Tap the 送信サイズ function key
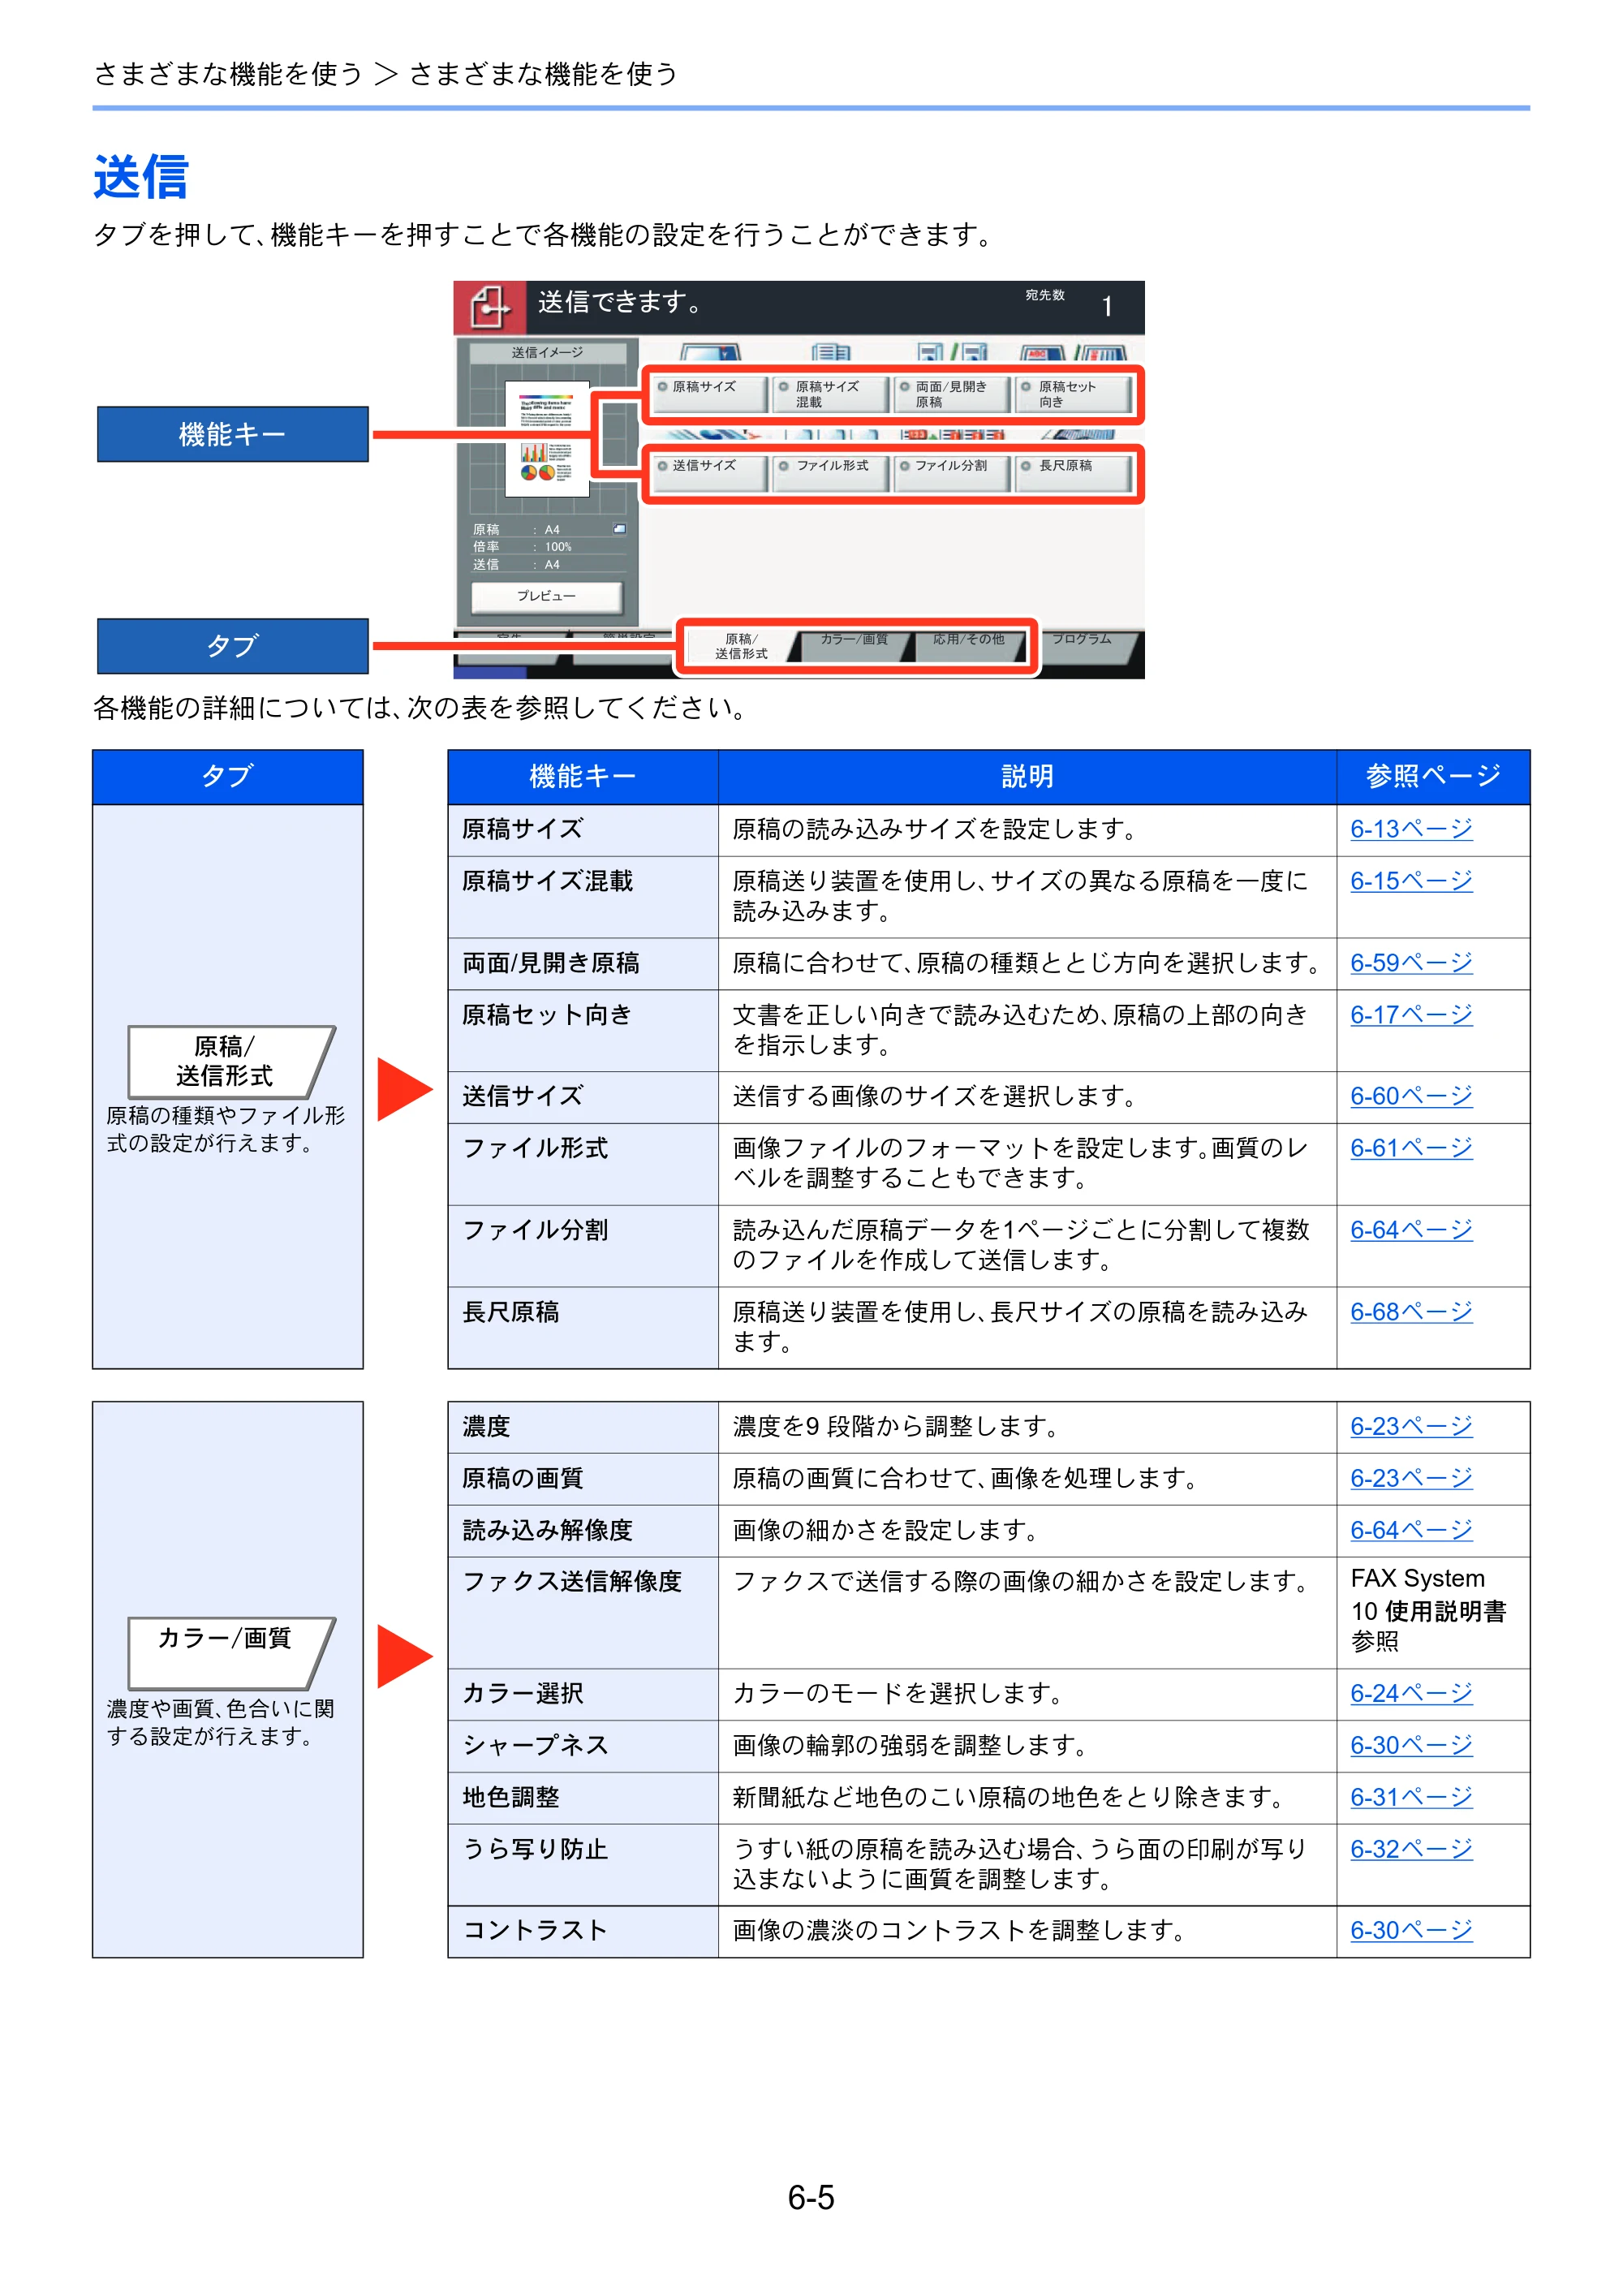The image size is (1623, 2296). tap(709, 472)
